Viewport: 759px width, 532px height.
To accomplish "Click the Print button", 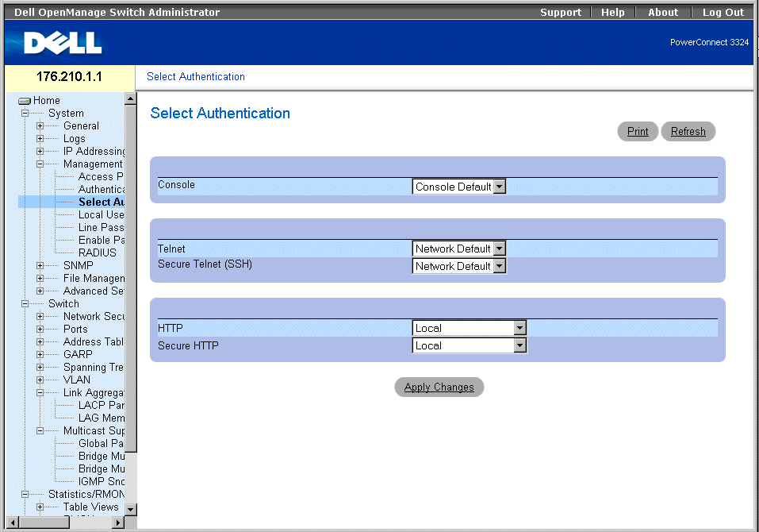I will point(638,131).
